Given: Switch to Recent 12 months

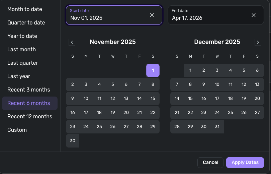Looking at the screenshot, I should click(30, 116).
